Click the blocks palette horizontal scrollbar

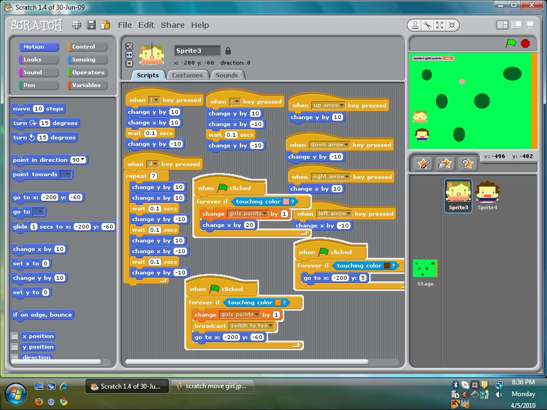point(56,362)
